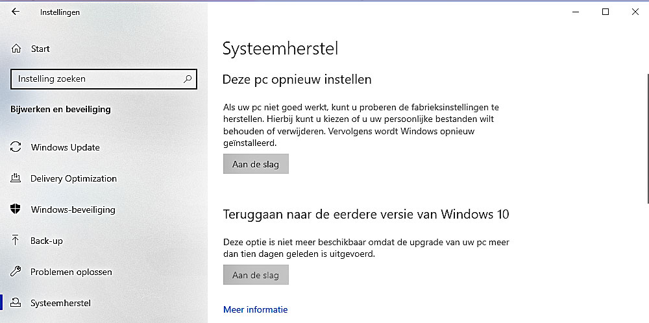Click the vertical scrollbar on the right edge
The width and height of the screenshot is (649, 323).
pyautogui.click(x=647, y=139)
